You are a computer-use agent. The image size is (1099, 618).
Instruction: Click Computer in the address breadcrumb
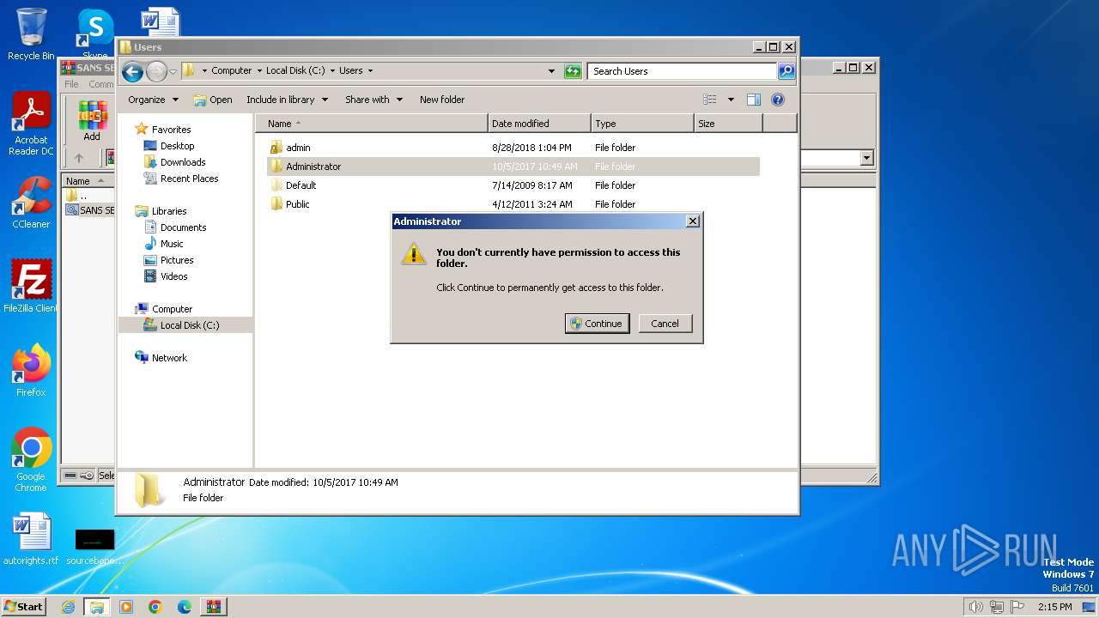pos(232,71)
